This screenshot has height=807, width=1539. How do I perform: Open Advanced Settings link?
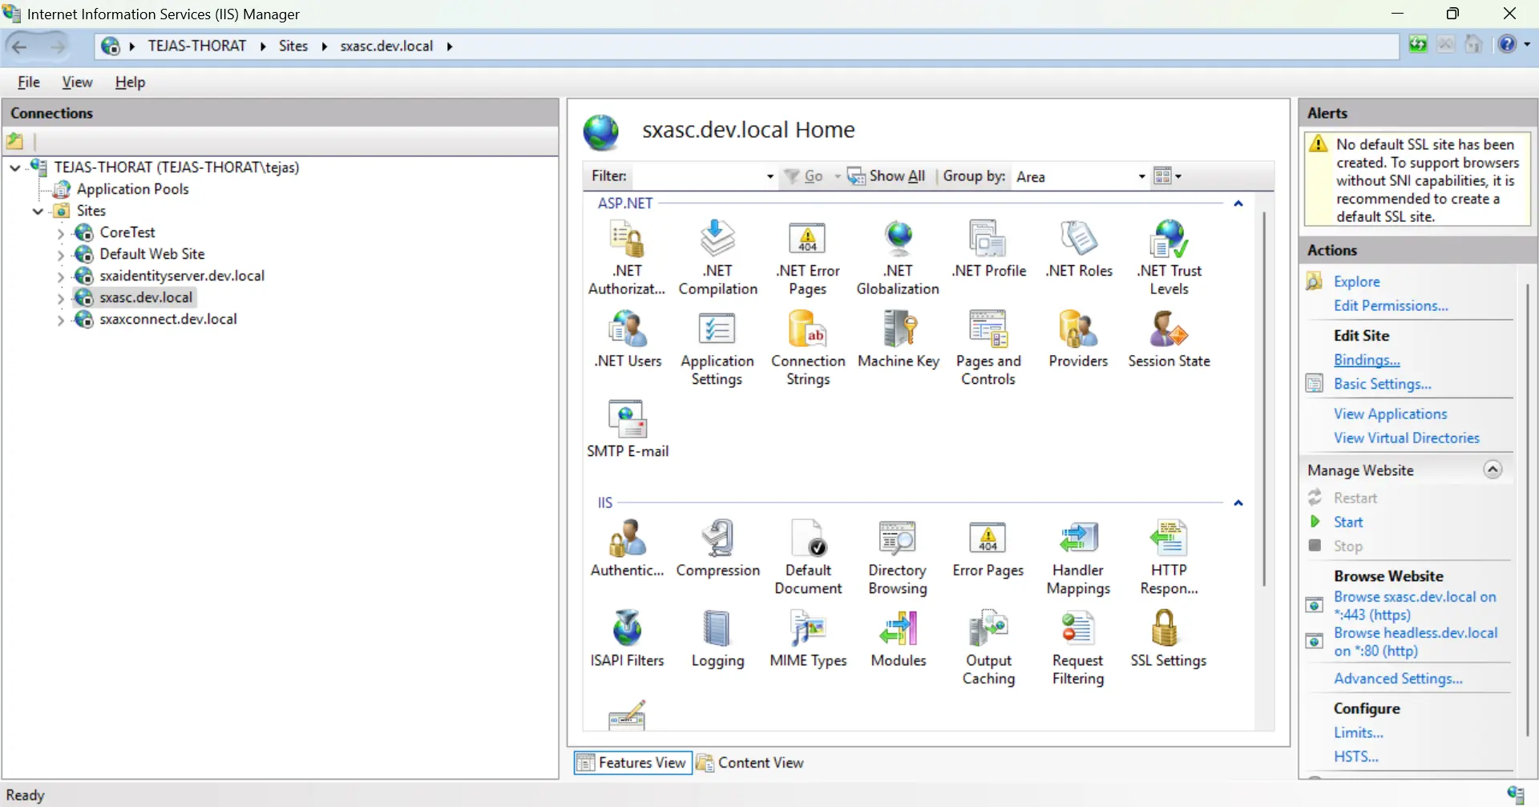coord(1398,679)
